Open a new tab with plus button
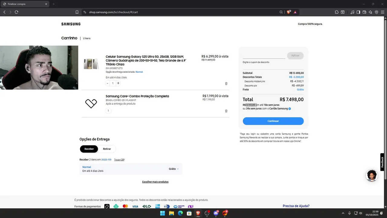387x218 pixels. [54, 4]
